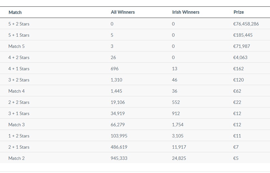Click the All Winners column header

pos(123,12)
